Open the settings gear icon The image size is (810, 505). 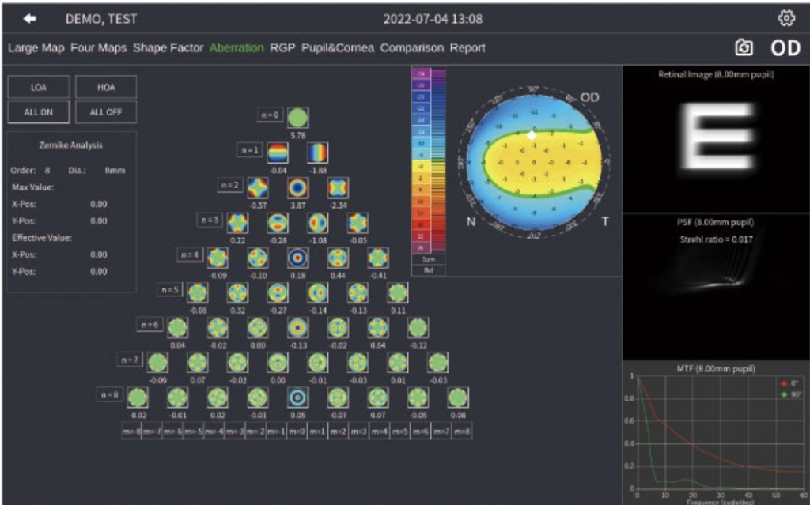click(x=786, y=18)
